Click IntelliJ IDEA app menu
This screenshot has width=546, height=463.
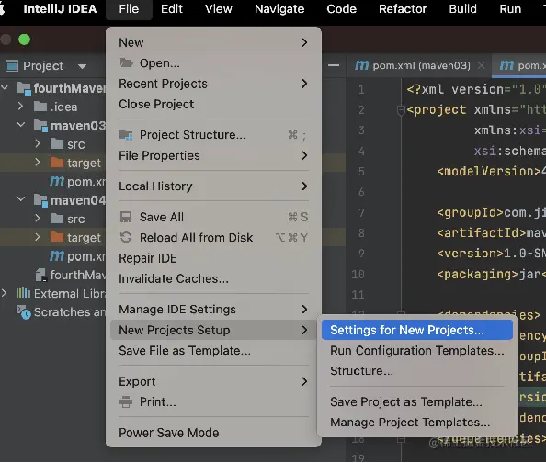tap(60, 9)
